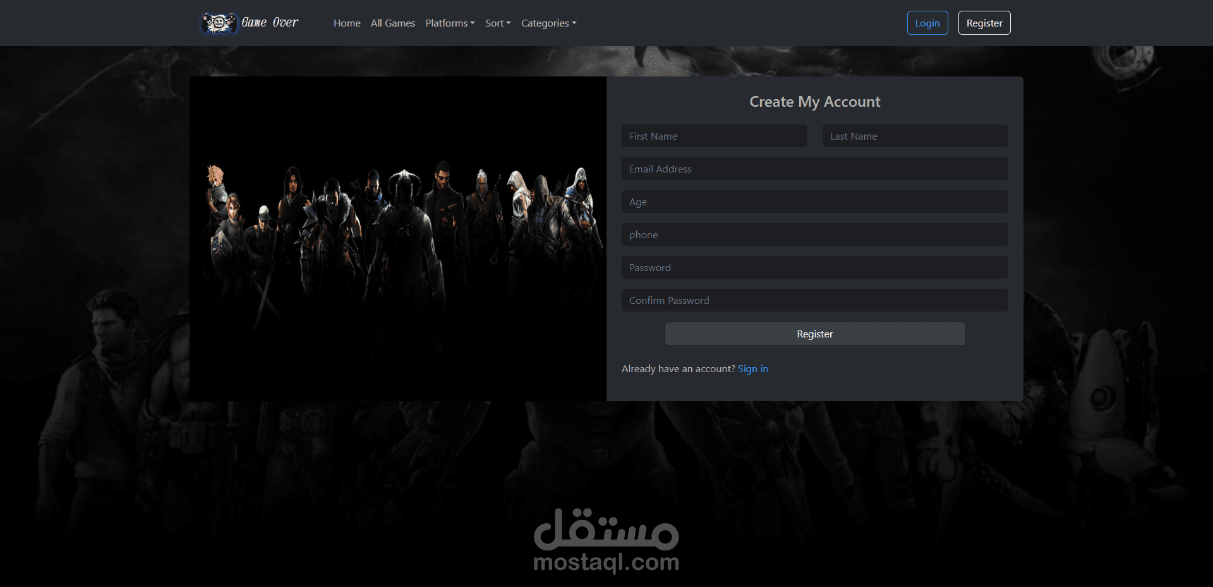Expand the Categories dropdown menu
This screenshot has height=587, width=1213.
pyautogui.click(x=548, y=23)
